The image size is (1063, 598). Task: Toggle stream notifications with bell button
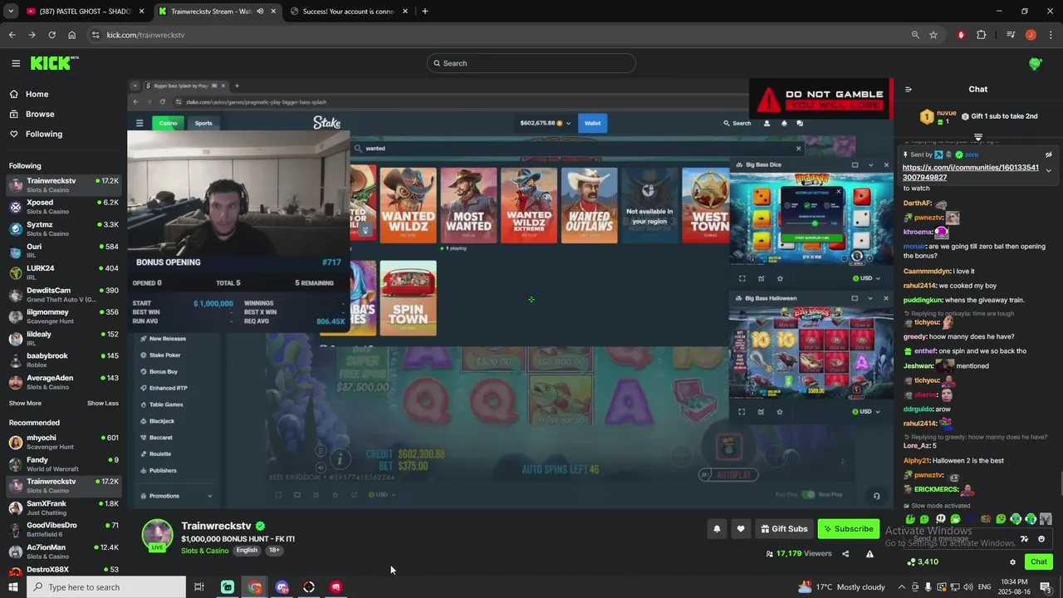point(717,528)
